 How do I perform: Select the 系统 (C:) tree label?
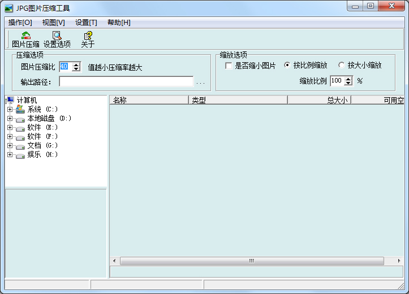tap(42, 109)
